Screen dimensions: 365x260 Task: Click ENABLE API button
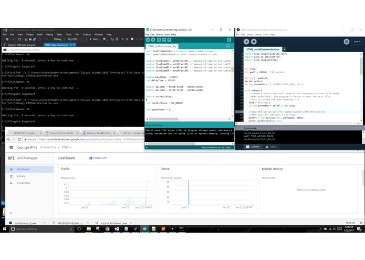click(x=98, y=158)
